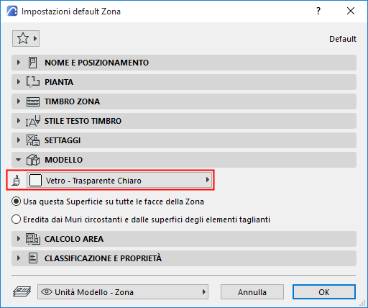The width and height of the screenshot is (368, 308).
Task: Expand the Nome e Posizionamento panel
Action: click(x=19, y=63)
